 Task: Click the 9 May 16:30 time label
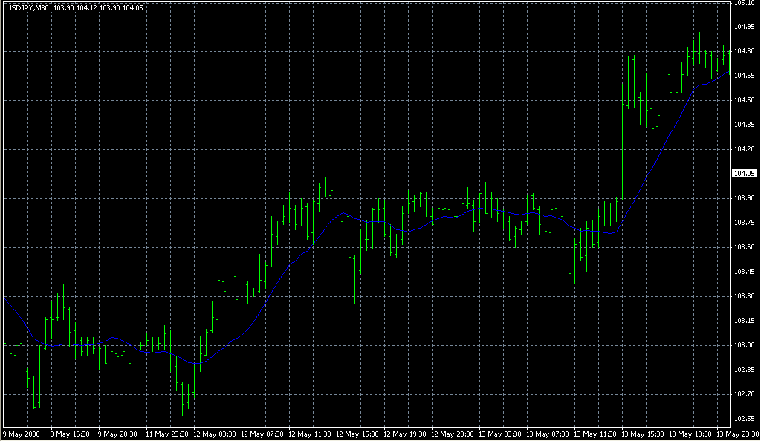[x=70, y=434]
